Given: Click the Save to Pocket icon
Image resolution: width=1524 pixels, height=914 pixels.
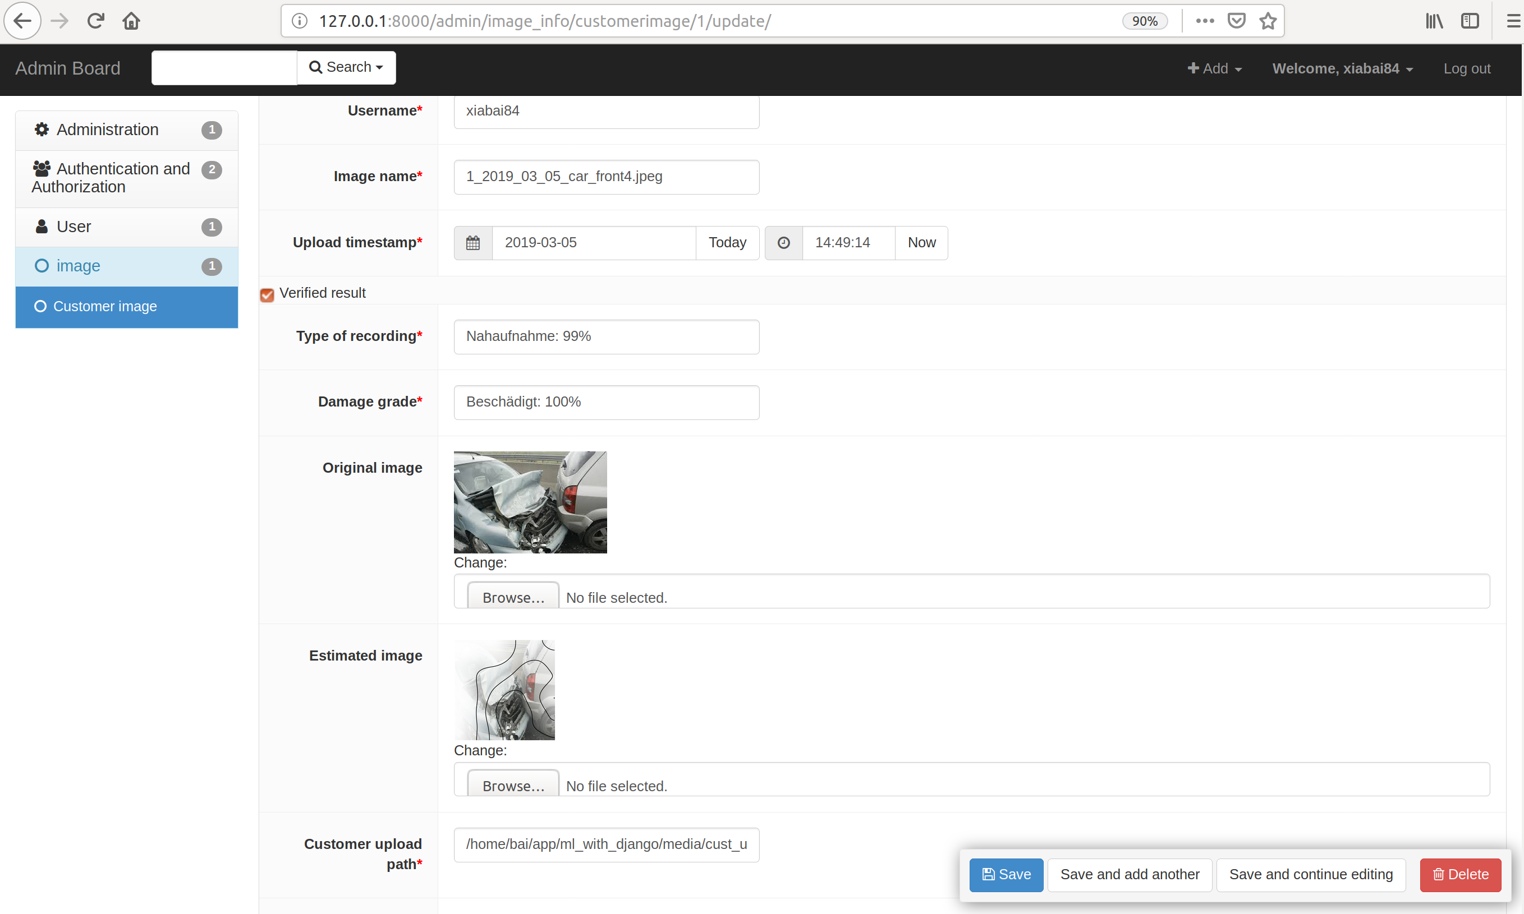Looking at the screenshot, I should click(x=1236, y=21).
